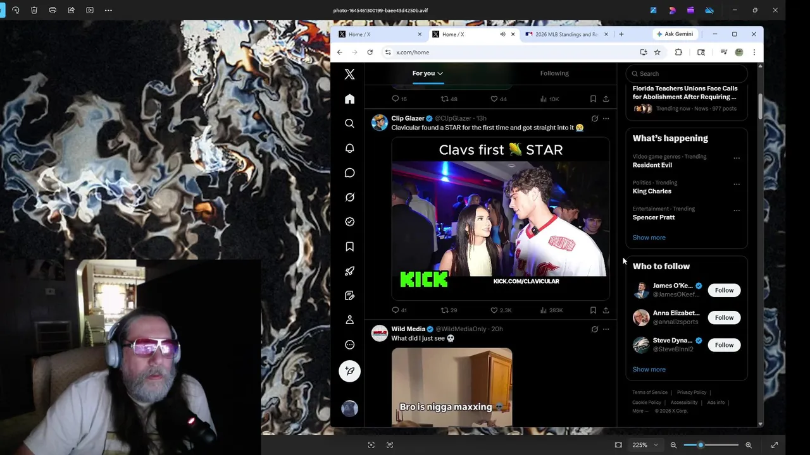Viewport: 810px width, 455px height.
Task: Open More options circle in X sidebar
Action: pyautogui.click(x=349, y=345)
